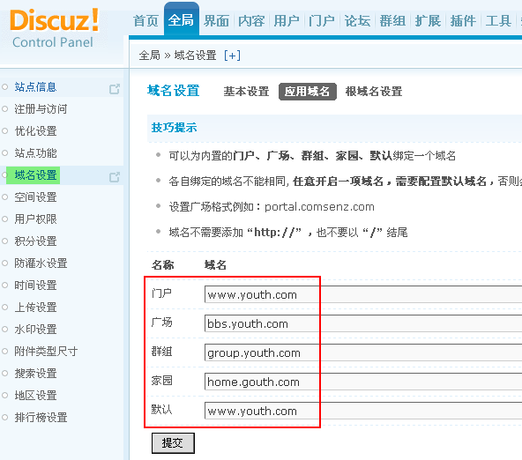The width and height of the screenshot is (522, 460).
Task: Open 用户权限 sidebar entry
Action: (35, 219)
